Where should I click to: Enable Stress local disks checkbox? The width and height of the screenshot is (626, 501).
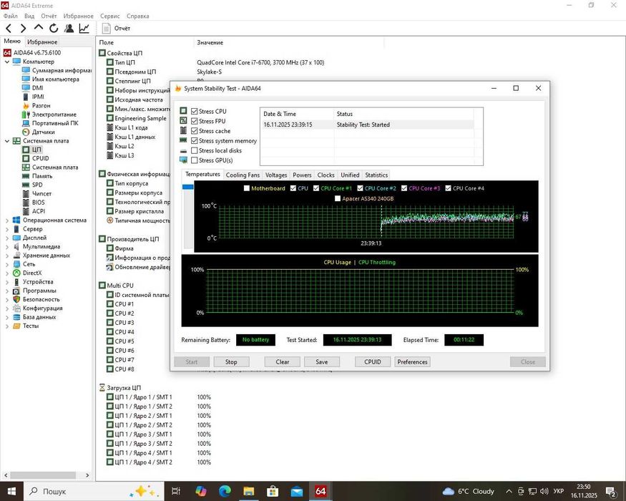[195, 150]
